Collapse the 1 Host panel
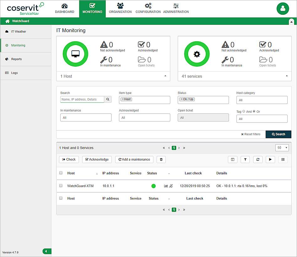This screenshot has height=257, width=297. tap(165, 76)
